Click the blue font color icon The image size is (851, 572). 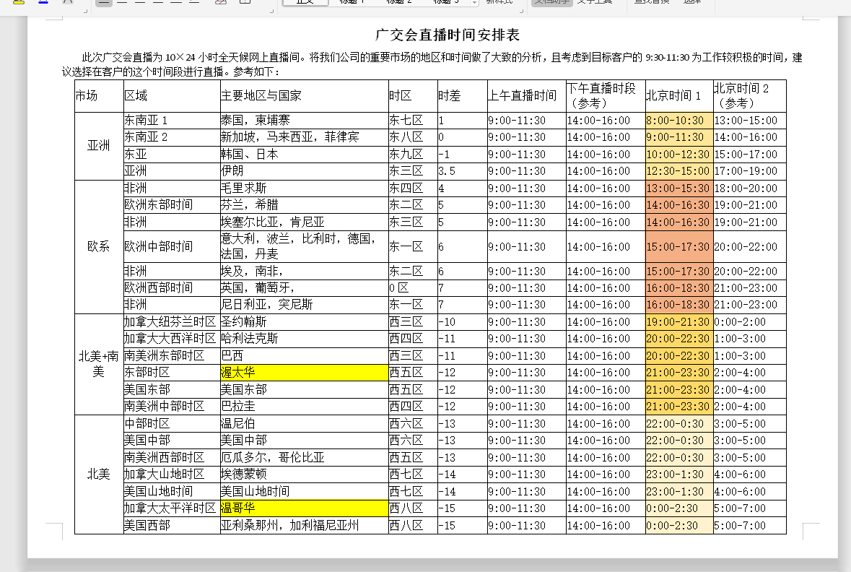43,2
